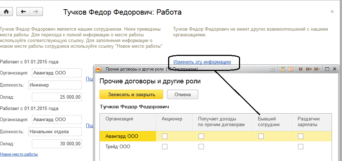Viewport: 342px width, 161px height.
Task: Click the forward arrow button
Action: pyautogui.click(x=35, y=12)
